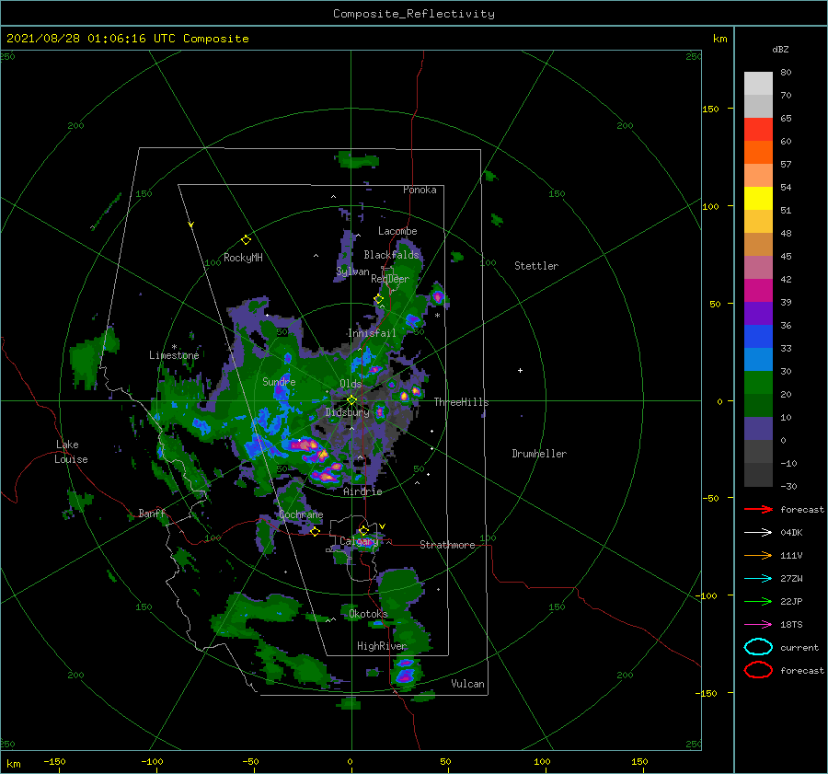The width and height of the screenshot is (828, 774).
Task: Click the Strathmore label
Action: (x=447, y=545)
